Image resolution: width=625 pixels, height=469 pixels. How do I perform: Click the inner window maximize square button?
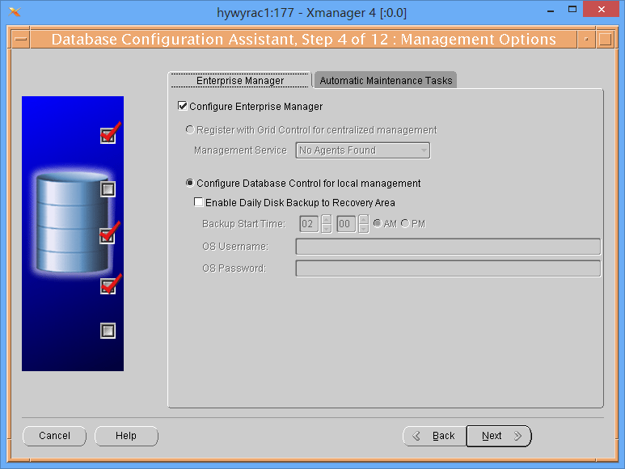click(x=605, y=39)
